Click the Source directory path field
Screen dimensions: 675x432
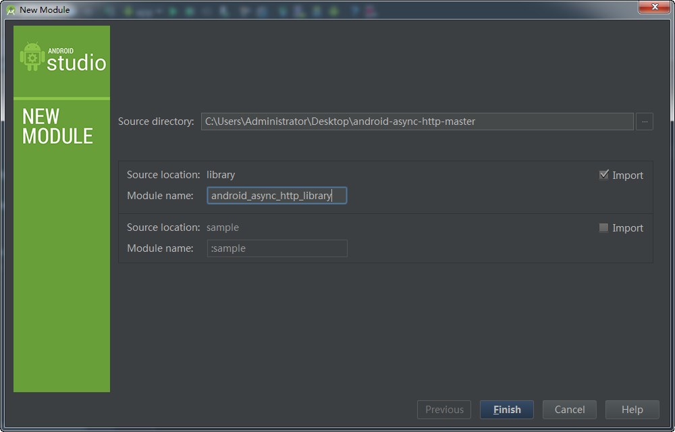click(x=416, y=122)
